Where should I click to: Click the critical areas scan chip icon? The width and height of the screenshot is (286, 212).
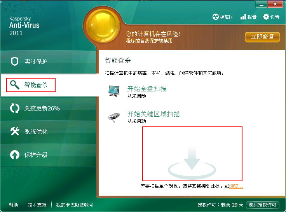(x=114, y=117)
